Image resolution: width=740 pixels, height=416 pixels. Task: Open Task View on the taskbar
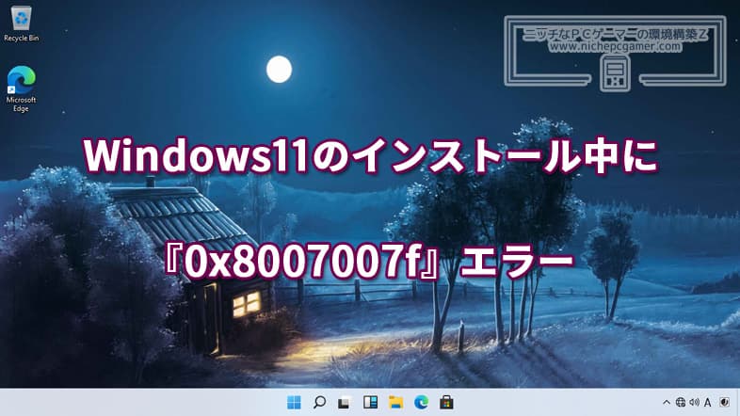coord(345,402)
